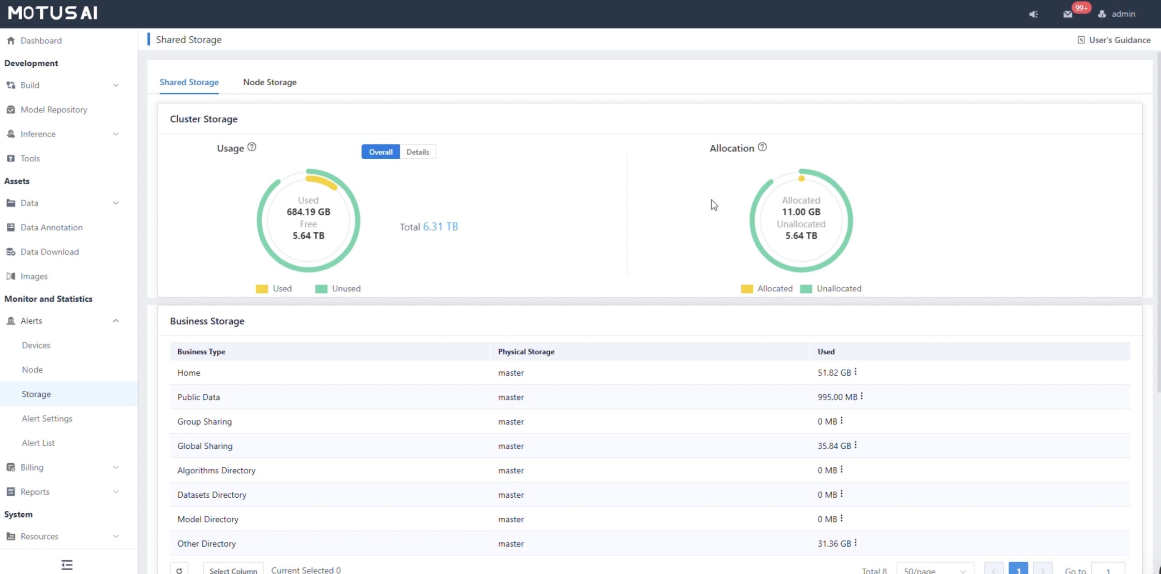Switch Usage view to Details

[417, 152]
